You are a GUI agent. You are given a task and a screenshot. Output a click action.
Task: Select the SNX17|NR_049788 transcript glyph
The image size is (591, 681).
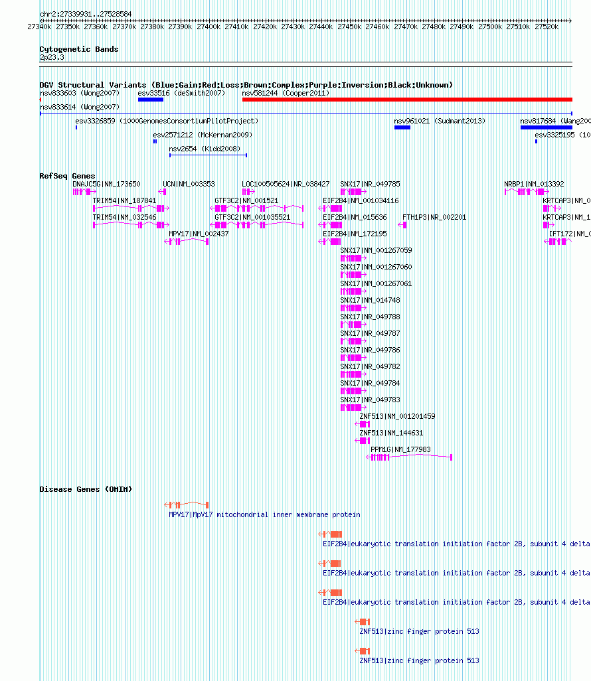(353, 325)
